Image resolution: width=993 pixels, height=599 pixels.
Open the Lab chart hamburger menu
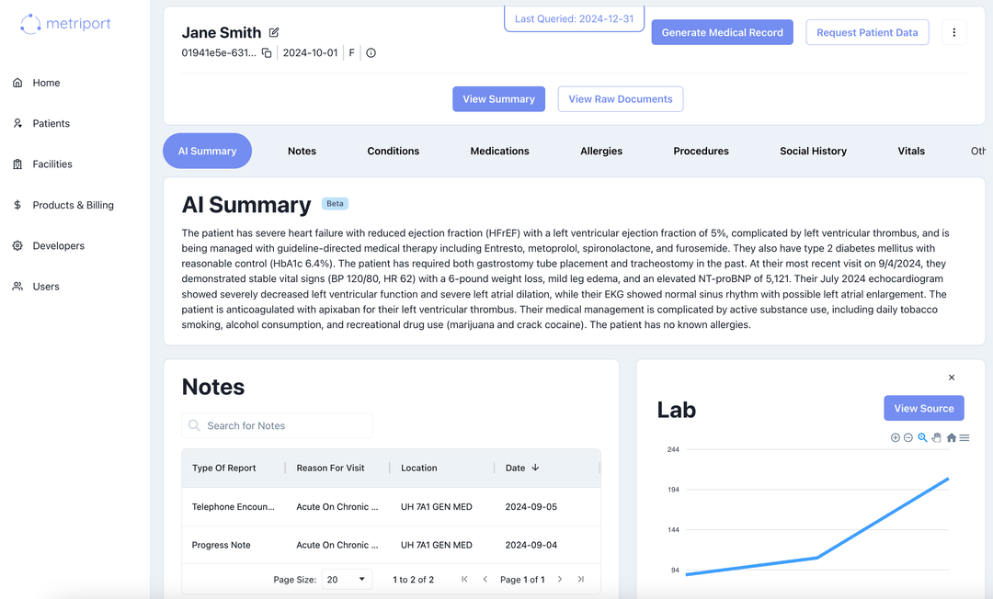[x=964, y=437]
